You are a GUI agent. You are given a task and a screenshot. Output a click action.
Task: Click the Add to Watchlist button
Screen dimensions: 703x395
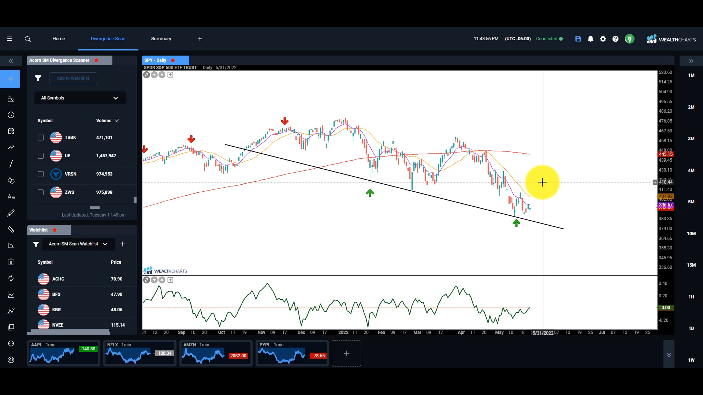tap(73, 78)
